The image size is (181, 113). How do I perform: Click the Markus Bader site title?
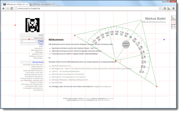click(x=156, y=18)
